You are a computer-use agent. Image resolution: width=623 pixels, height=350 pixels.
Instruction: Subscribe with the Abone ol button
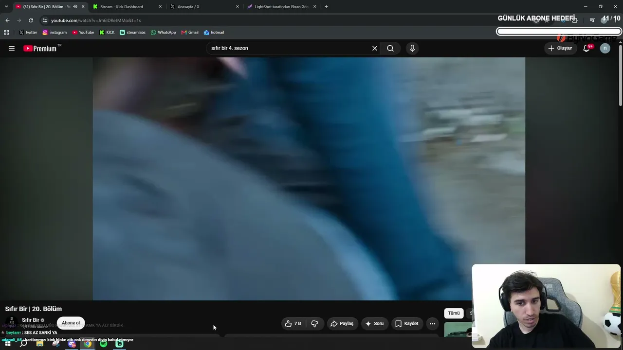coord(71,323)
